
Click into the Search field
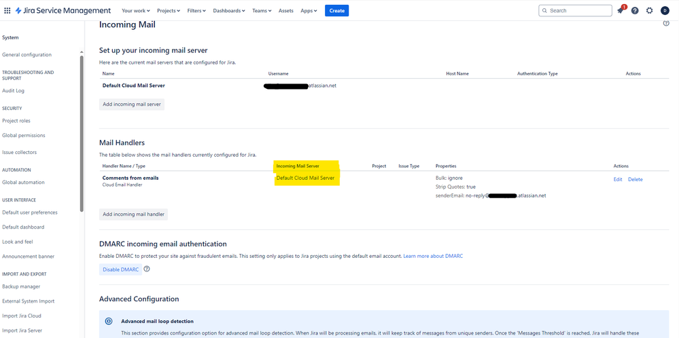click(575, 11)
